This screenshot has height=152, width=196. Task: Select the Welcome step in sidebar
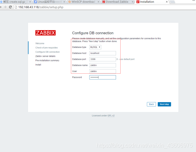pyautogui.click(x=40, y=43)
